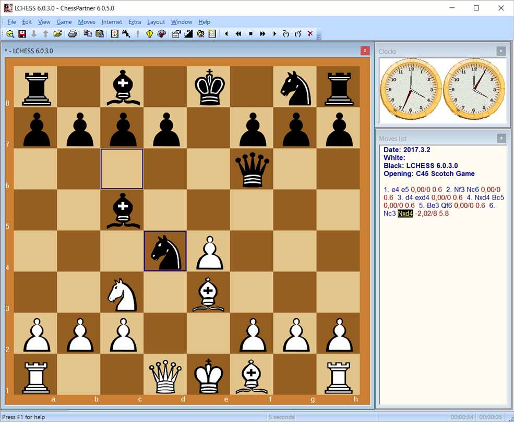This screenshot has height=422, width=514.
Task: Open the View menu
Action: coord(44,22)
